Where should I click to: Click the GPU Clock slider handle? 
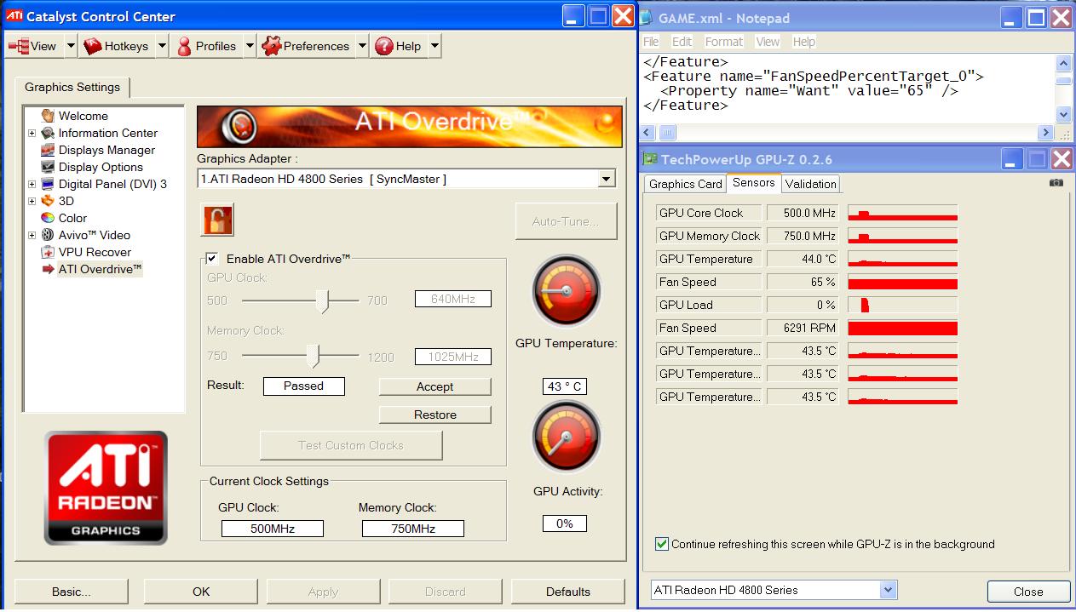click(x=321, y=300)
